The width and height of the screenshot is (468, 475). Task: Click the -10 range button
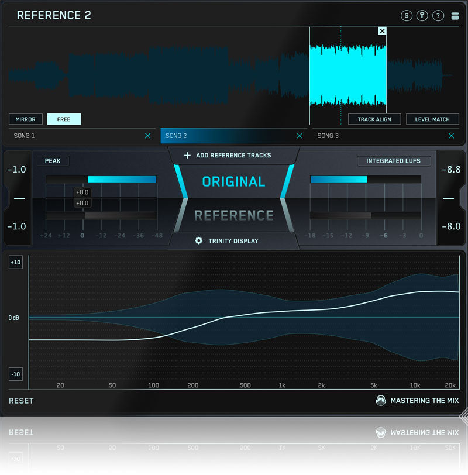[x=16, y=374]
